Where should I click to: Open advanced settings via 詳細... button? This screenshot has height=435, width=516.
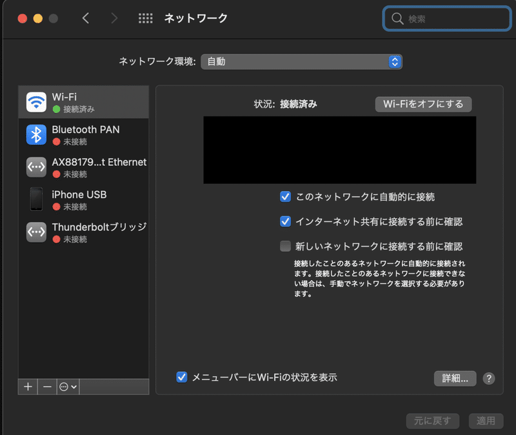coord(455,379)
